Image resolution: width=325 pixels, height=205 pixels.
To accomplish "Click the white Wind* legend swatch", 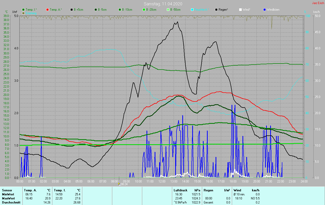I will (x=240, y=10).
